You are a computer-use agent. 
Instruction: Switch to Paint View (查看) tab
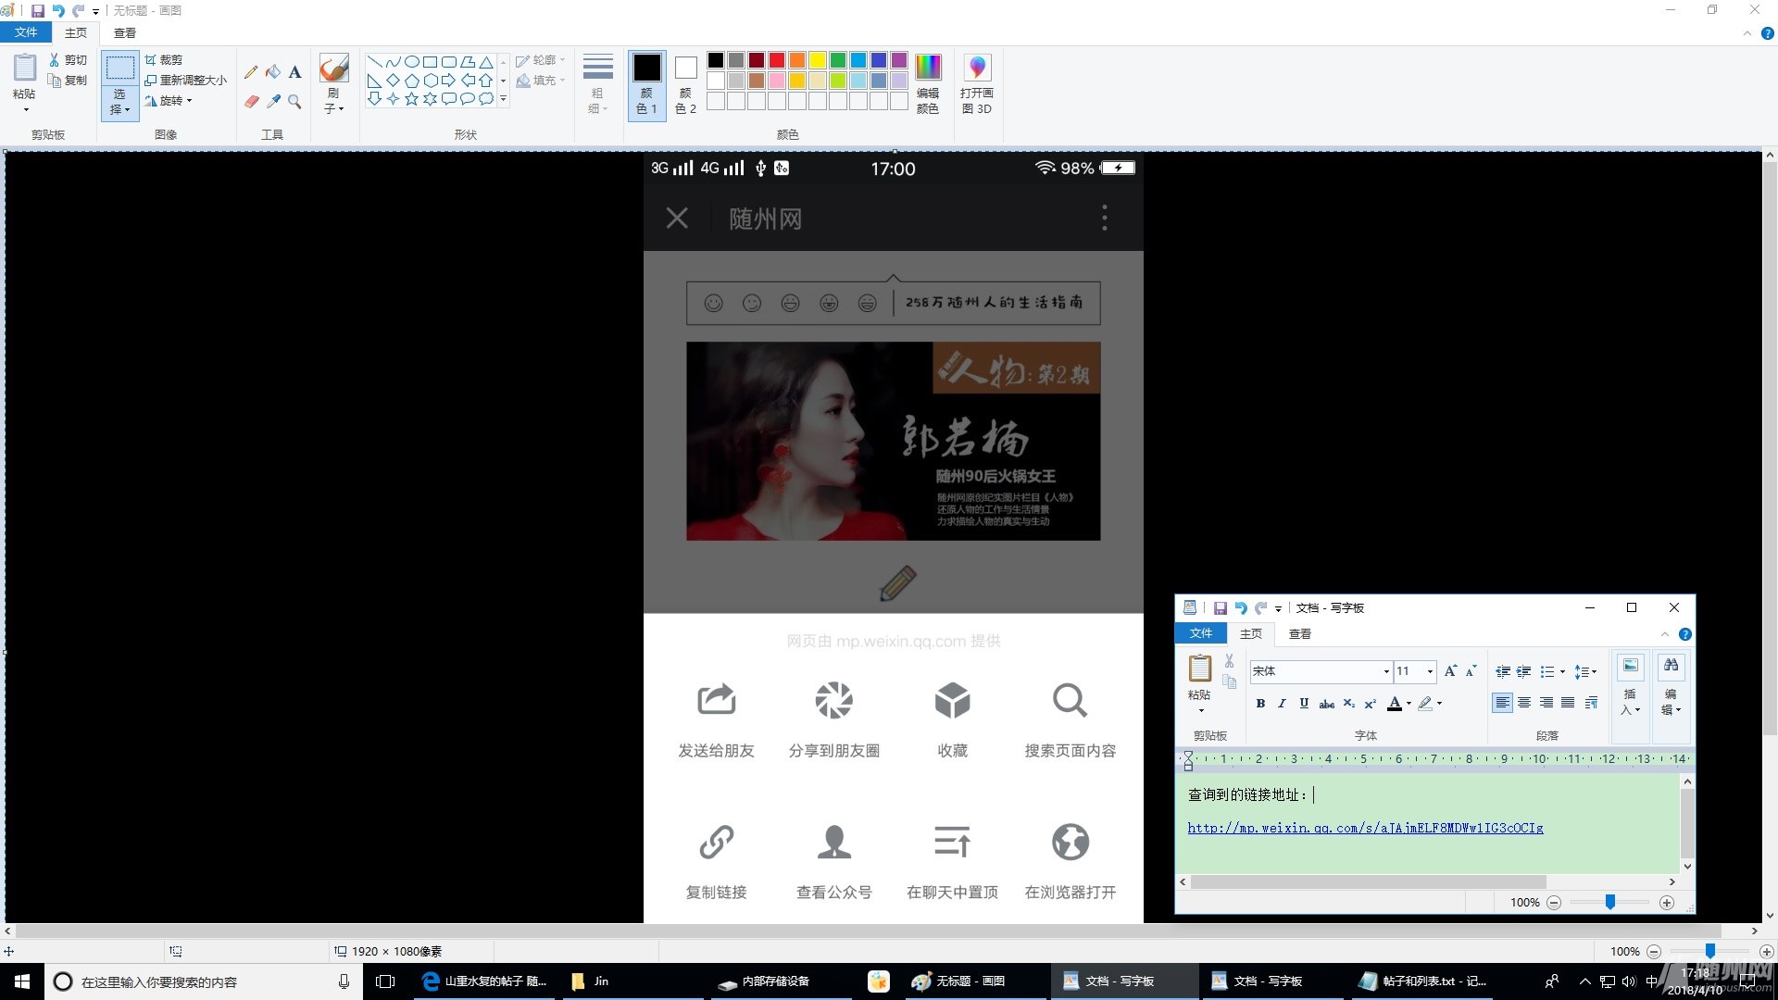click(124, 32)
